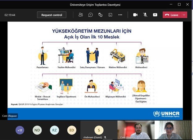Open the More actions ellipsis

[120, 15]
